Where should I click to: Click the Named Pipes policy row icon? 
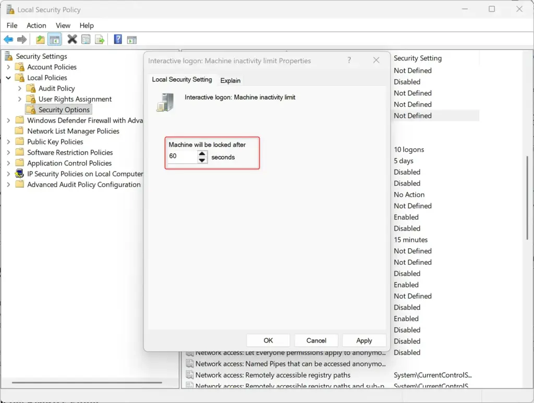[x=189, y=363]
